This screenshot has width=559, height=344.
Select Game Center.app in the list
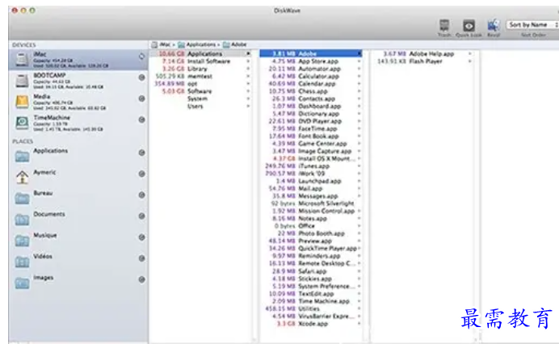coord(311,144)
